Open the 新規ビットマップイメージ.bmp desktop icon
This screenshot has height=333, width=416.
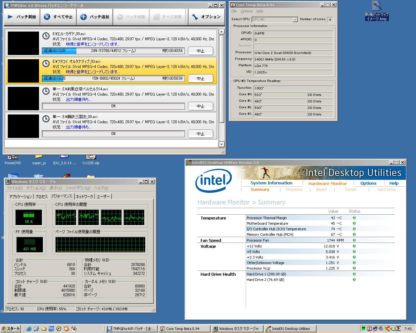pos(377,11)
